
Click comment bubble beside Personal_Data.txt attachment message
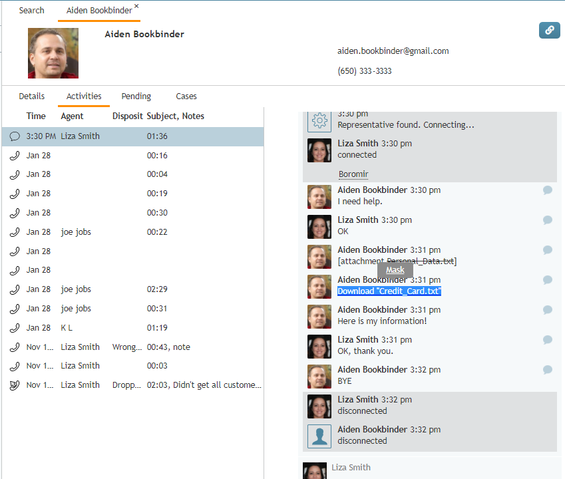click(x=547, y=250)
